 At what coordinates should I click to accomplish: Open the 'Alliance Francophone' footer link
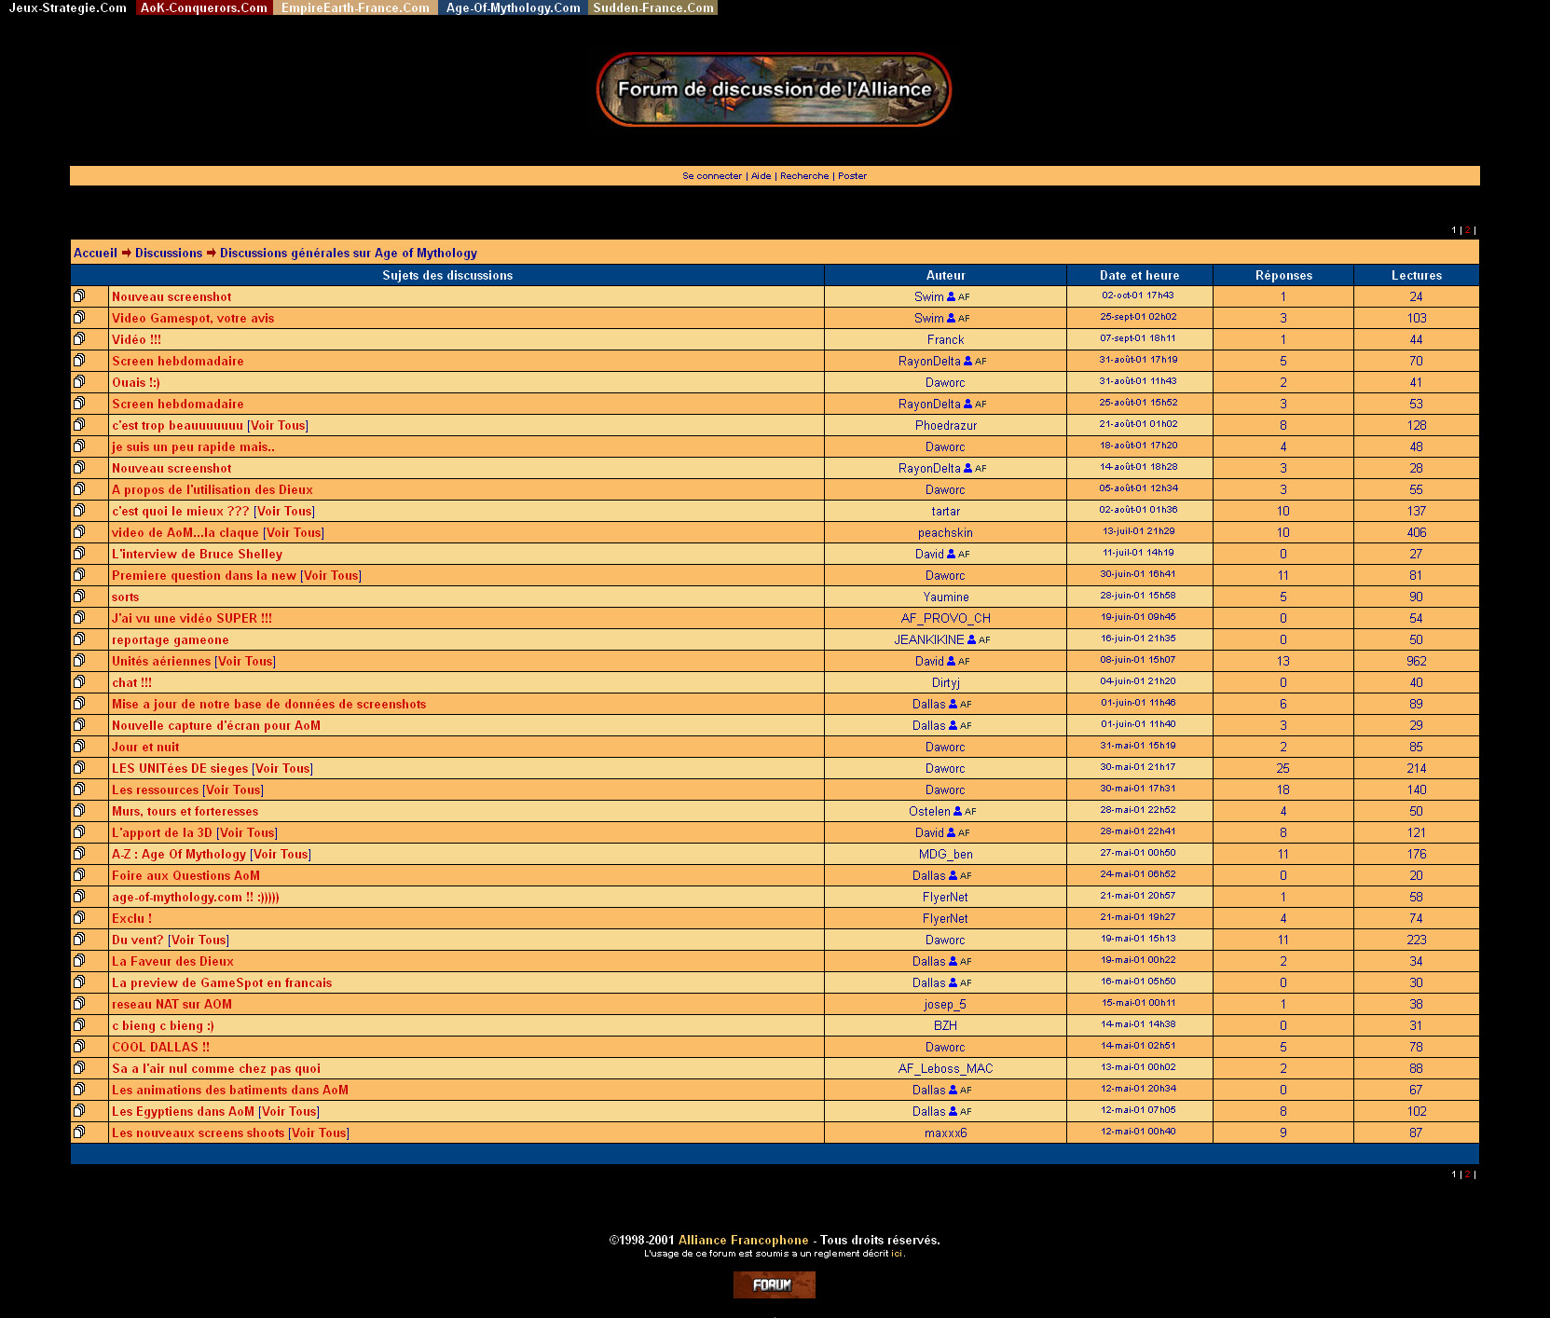coord(743,1241)
